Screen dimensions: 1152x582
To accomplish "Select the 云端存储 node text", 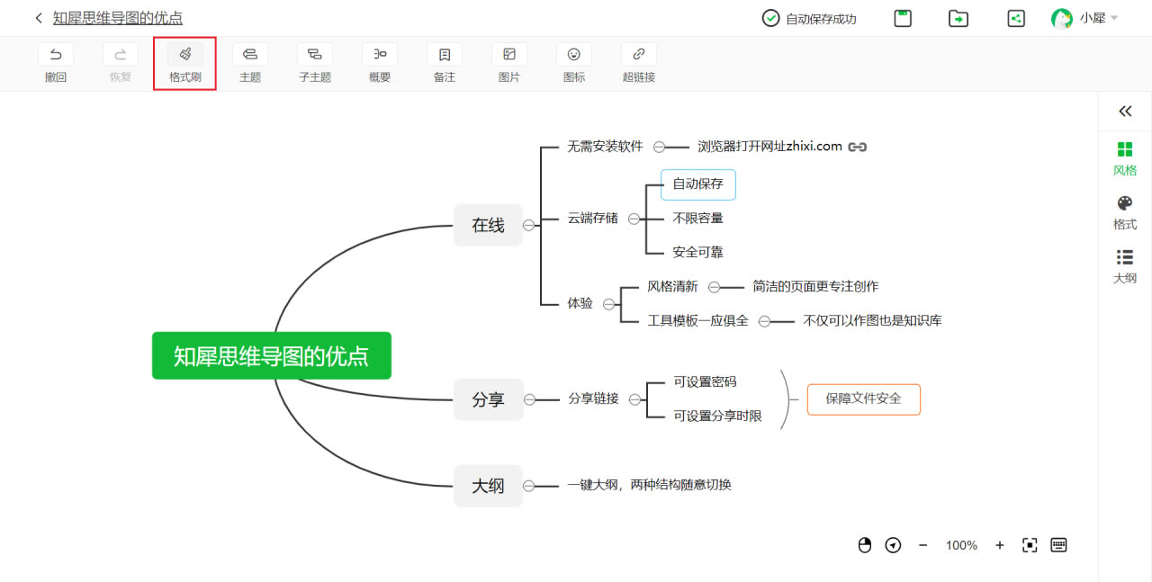I will (592, 218).
